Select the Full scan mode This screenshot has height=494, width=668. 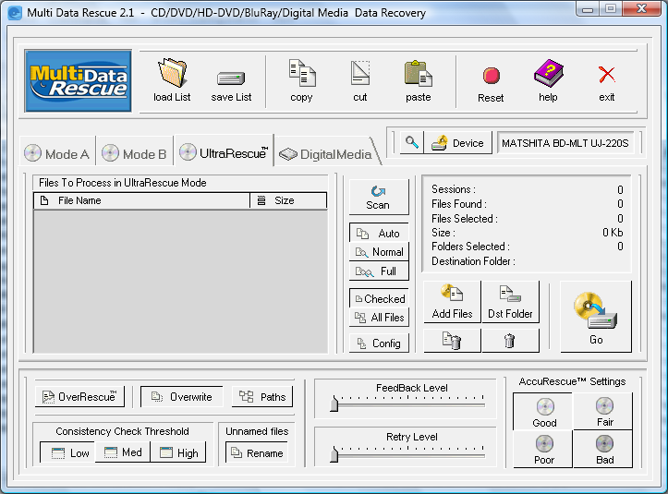379,271
